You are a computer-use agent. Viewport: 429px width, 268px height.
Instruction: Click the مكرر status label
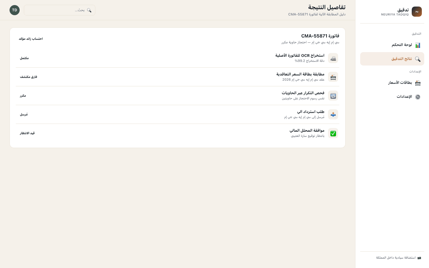[x=23, y=96]
